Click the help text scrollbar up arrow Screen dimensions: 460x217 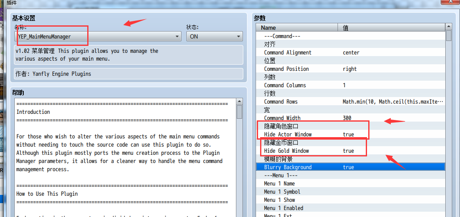tap(239, 102)
